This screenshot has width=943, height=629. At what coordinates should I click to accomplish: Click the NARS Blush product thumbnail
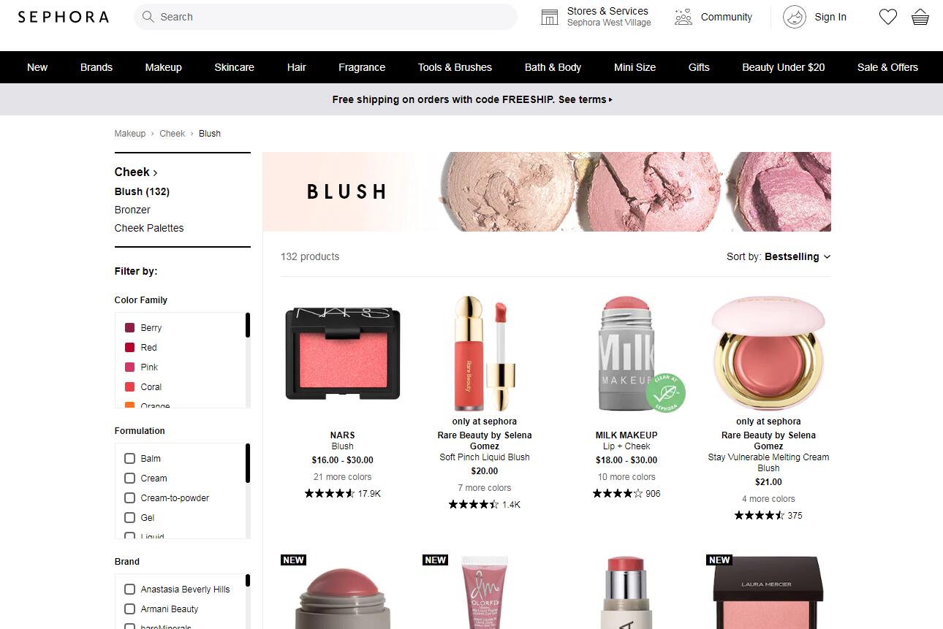pos(343,353)
